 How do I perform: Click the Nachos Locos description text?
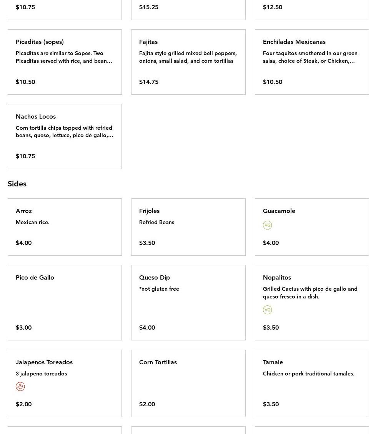click(64, 132)
